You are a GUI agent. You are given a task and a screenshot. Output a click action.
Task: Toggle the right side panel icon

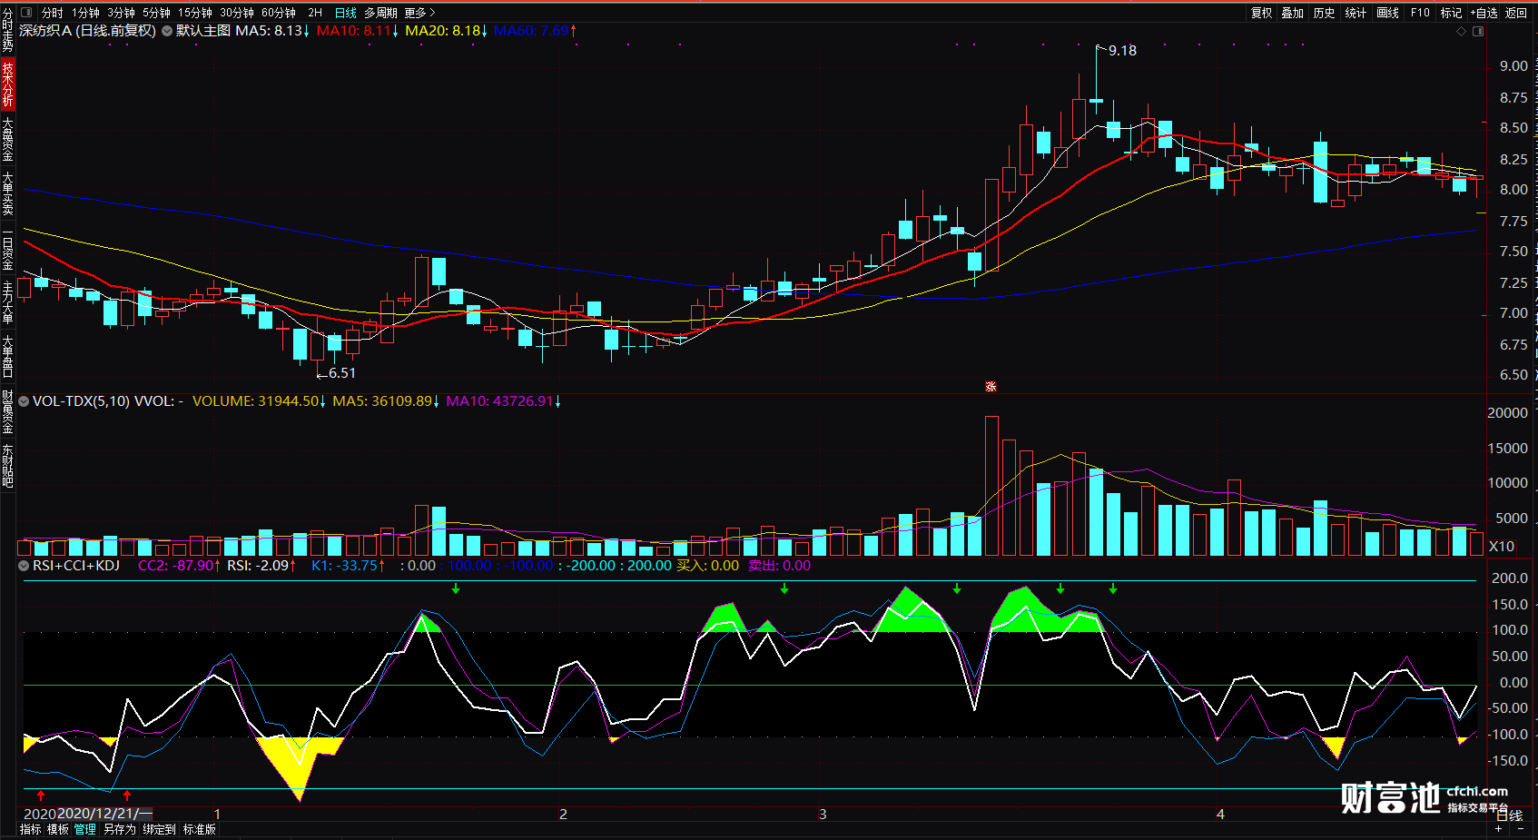click(x=1478, y=31)
